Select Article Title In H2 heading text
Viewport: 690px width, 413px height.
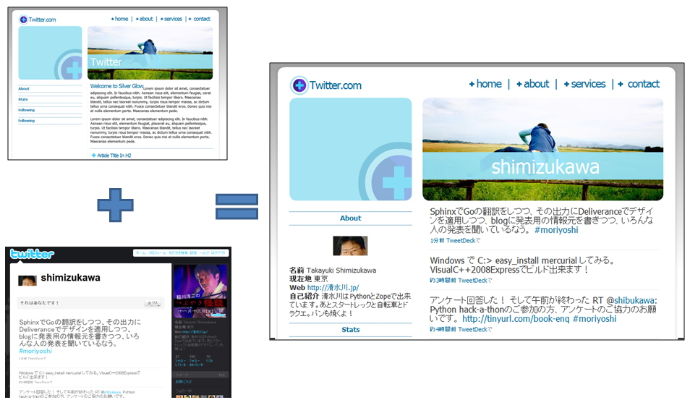114,156
